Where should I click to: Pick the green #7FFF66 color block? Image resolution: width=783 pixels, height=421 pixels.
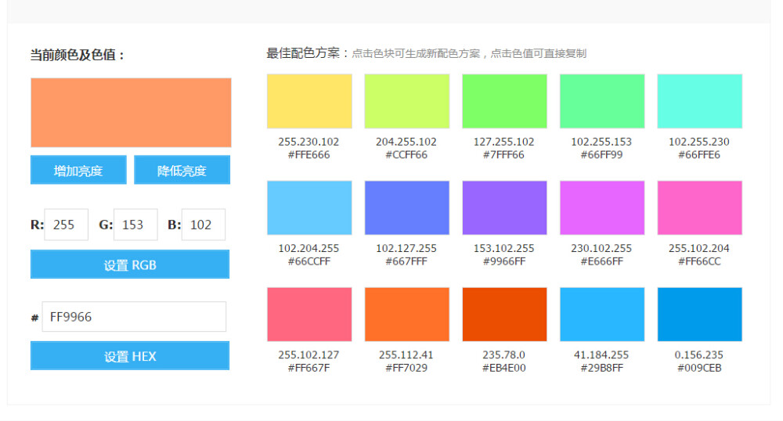(504, 101)
